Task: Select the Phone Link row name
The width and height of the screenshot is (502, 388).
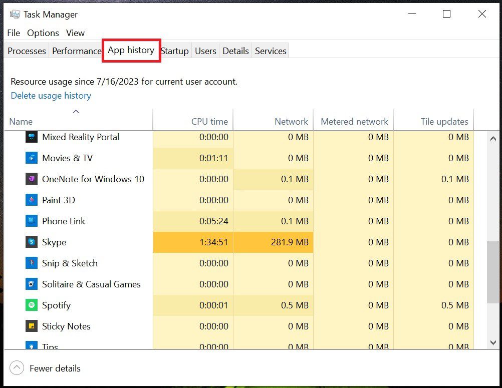Action: tap(64, 221)
